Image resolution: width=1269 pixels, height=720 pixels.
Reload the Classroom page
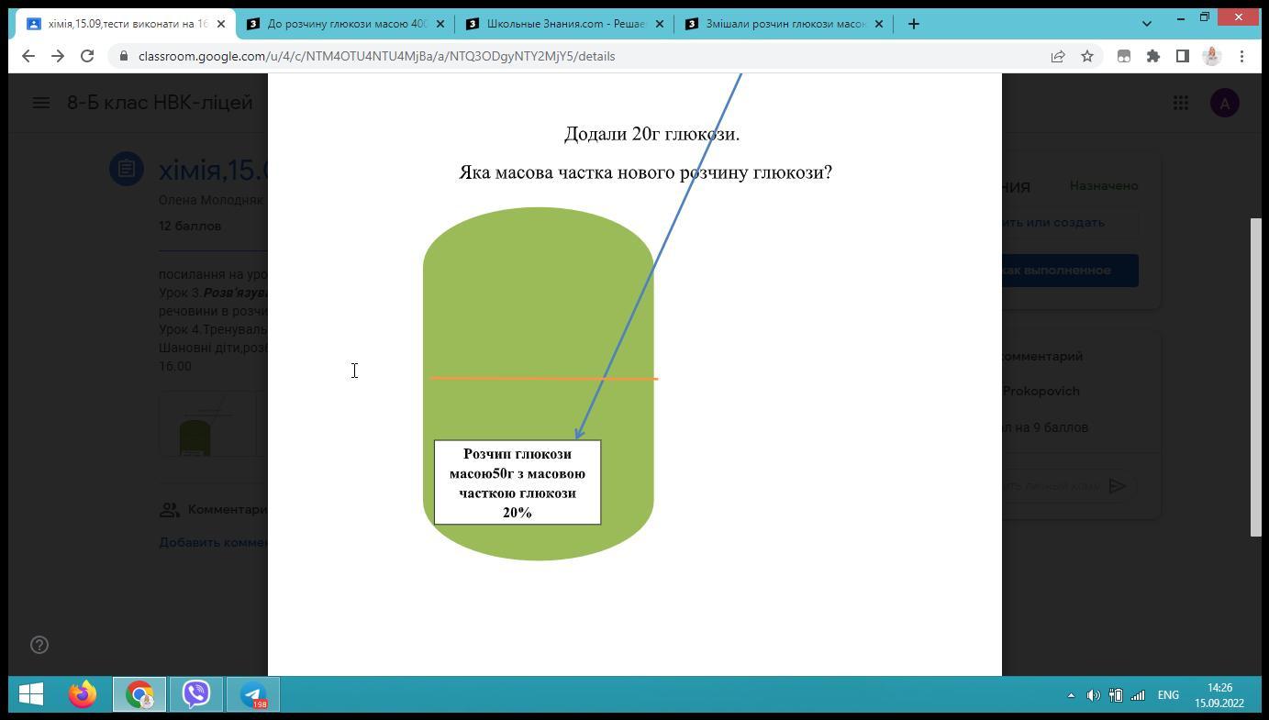tap(87, 56)
